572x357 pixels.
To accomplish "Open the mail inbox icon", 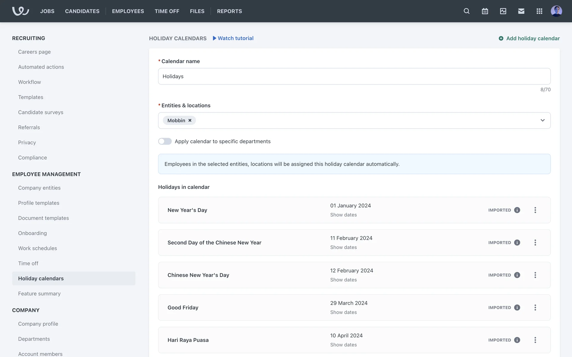I will point(521,11).
